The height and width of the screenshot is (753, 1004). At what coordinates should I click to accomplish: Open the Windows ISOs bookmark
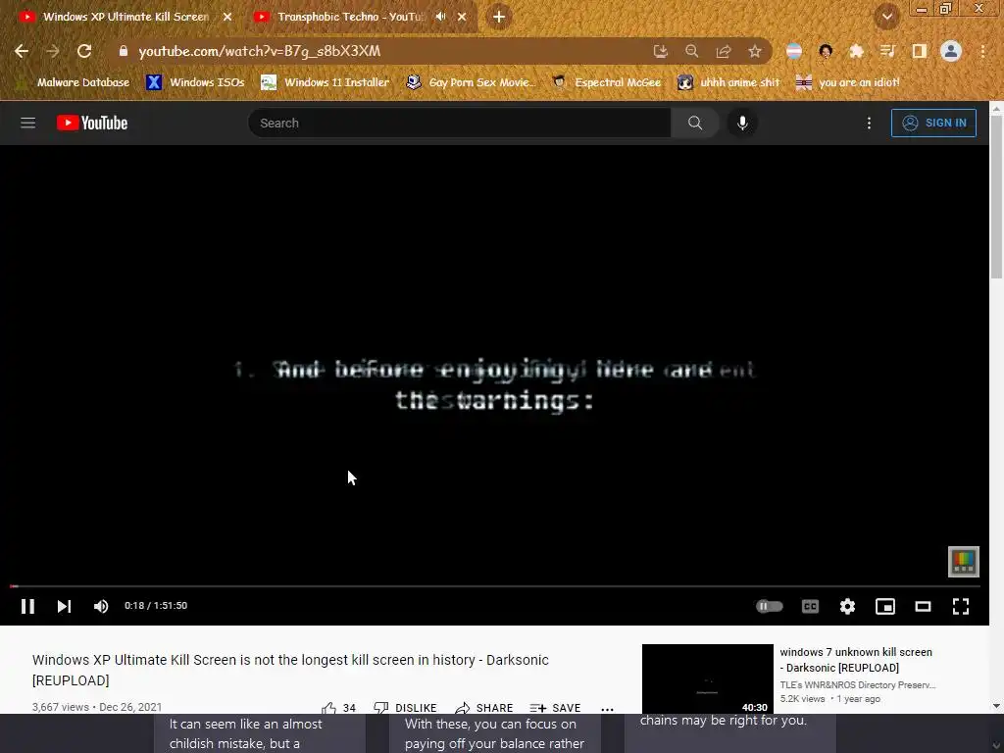195,82
